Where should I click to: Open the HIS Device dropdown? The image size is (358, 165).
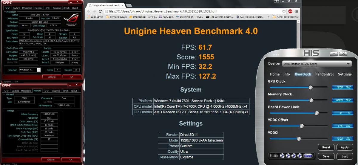coord(317,64)
